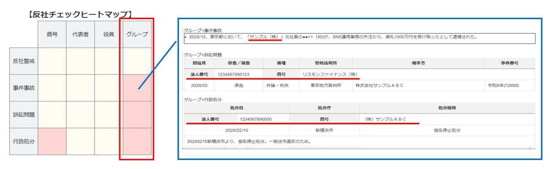This screenshot has height=169, width=550.
Task: Click the 事件番号 column header
Action: (509, 63)
